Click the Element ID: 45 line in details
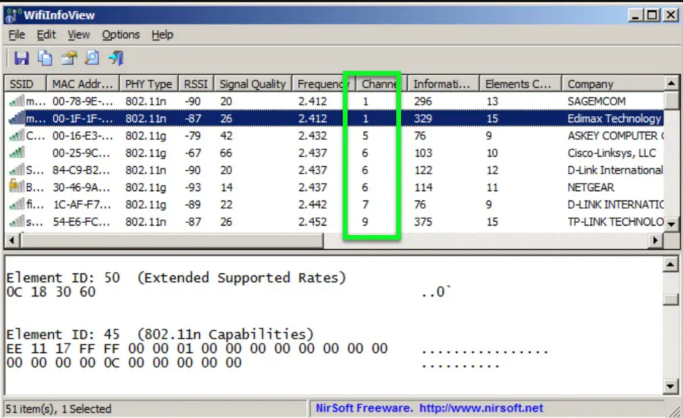Viewport: 683px width, 418px height. pyautogui.click(x=160, y=334)
